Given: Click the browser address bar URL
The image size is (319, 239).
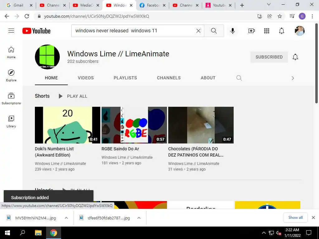Looking at the screenshot, I should point(97,16).
